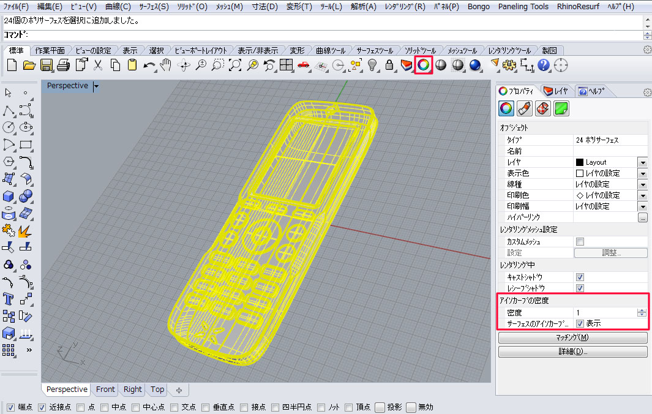Open options gear icon in toolbar
652x414 pixels.
pos(509,66)
